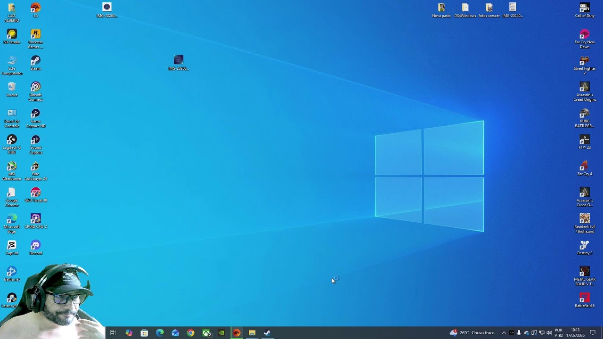Show hidden system tray icons

click(504, 333)
